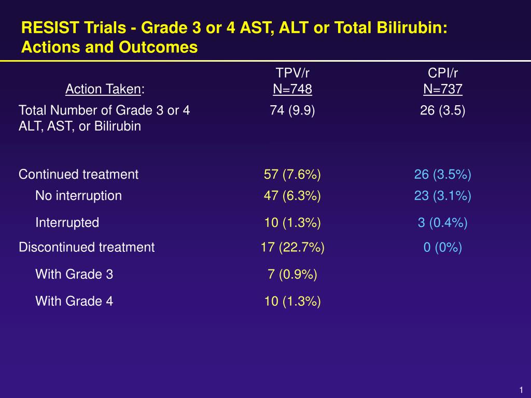Click the underlined 'N=748' label
Viewport: 531px width, 398px height.
click(292, 90)
